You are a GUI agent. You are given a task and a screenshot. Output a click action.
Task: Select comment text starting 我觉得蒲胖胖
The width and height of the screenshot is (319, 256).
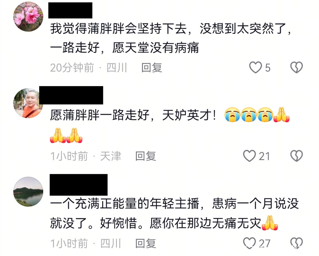(x=171, y=38)
